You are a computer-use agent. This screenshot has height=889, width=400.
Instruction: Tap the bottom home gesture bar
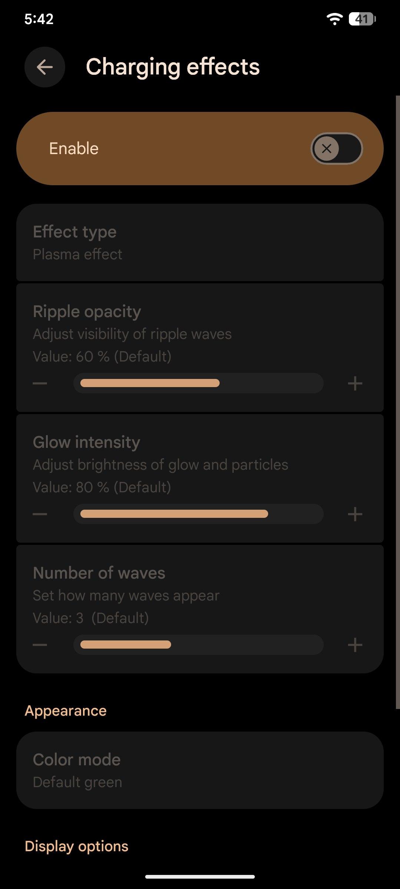coord(200,877)
